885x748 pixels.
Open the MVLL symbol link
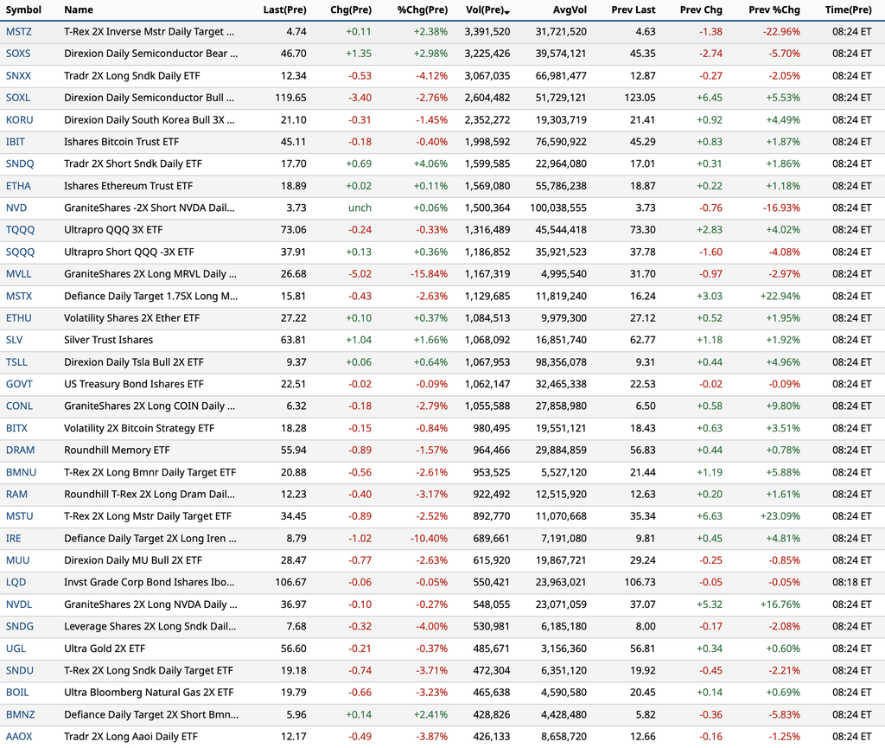[x=19, y=274]
